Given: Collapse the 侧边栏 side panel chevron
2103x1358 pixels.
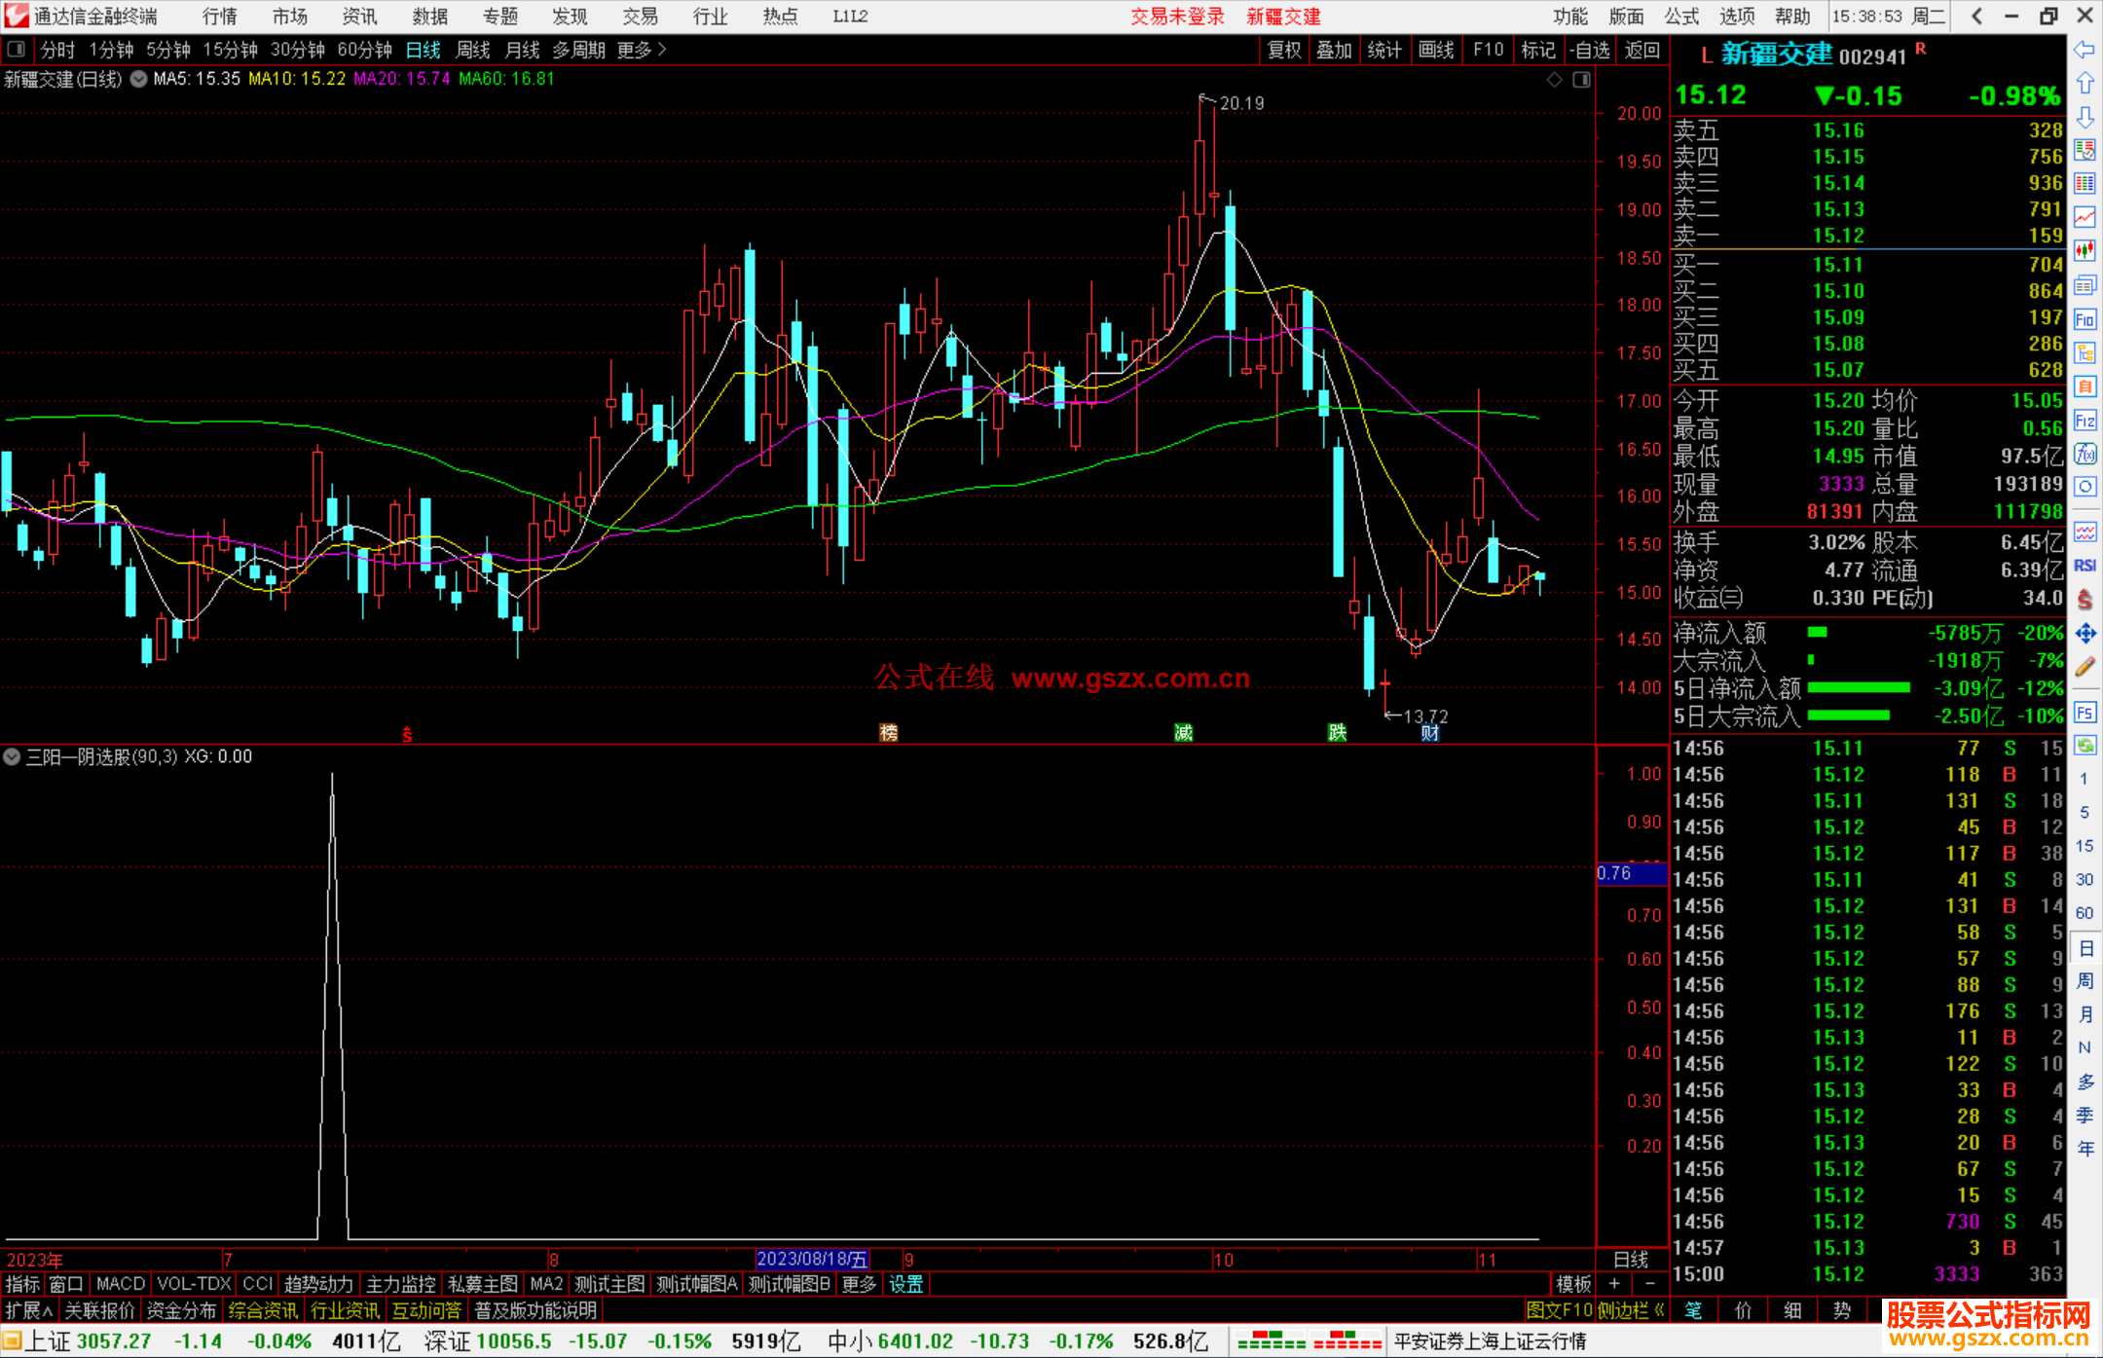Looking at the screenshot, I should pos(1659,1310).
